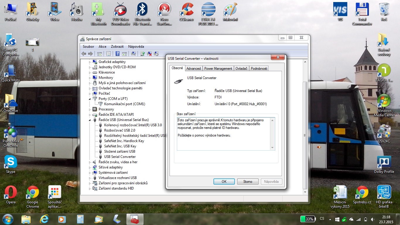Select SafeNet Inc. Hardlock Key device
Viewport: 400px width, 225px height.
(x=124, y=141)
